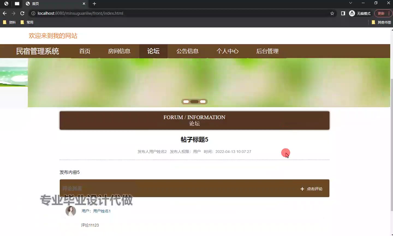Image resolution: width=393 pixels, height=236 pixels.
Task: Select the 首页 browser tab
Action: [55, 4]
